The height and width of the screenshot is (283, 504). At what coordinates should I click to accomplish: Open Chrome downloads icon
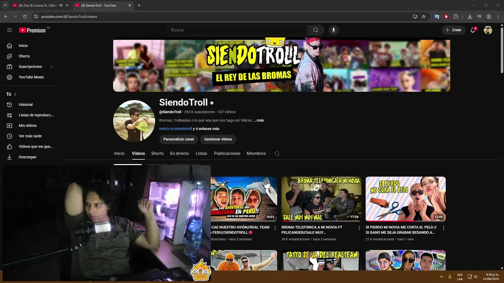(470, 17)
